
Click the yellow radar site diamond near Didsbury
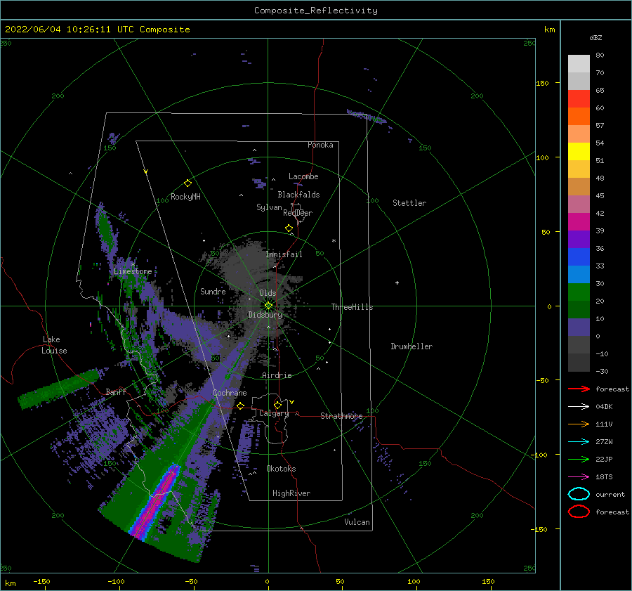click(268, 306)
